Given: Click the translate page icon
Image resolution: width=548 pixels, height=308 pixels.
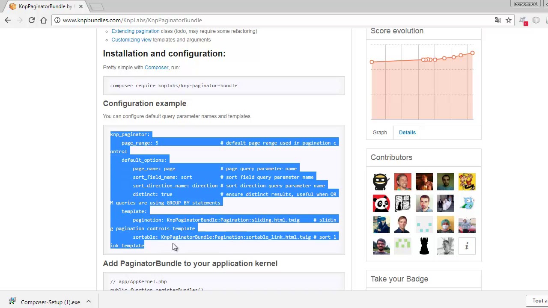Looking at the screenshot, I should coord(497,20).
